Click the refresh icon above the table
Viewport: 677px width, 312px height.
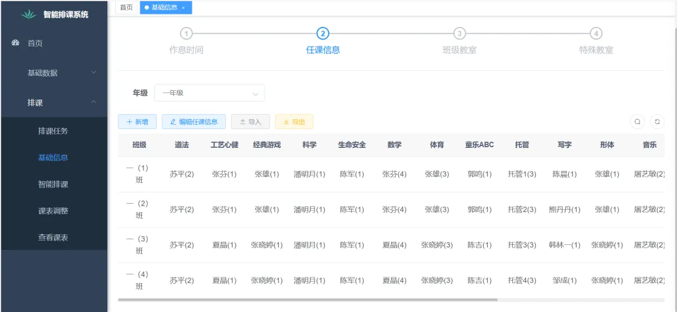656,122
